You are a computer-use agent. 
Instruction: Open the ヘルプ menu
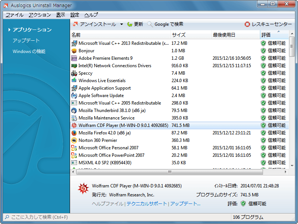coord(91,15)
